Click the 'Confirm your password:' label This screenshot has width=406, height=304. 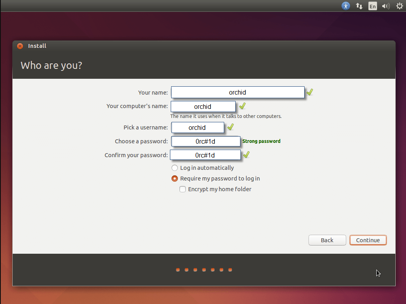pos(136,155)
